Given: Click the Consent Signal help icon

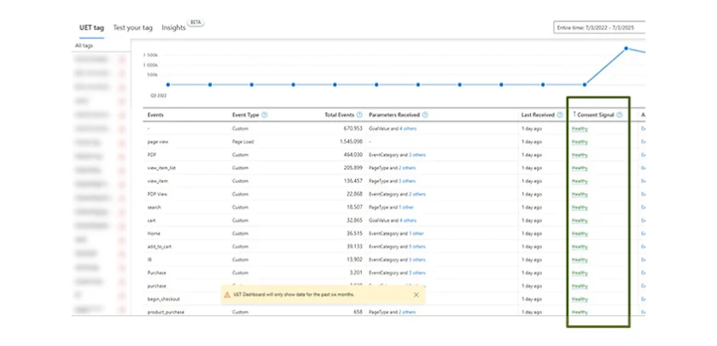Looking at the screenshot, I should pyautogui.click(x=620, y=114).
